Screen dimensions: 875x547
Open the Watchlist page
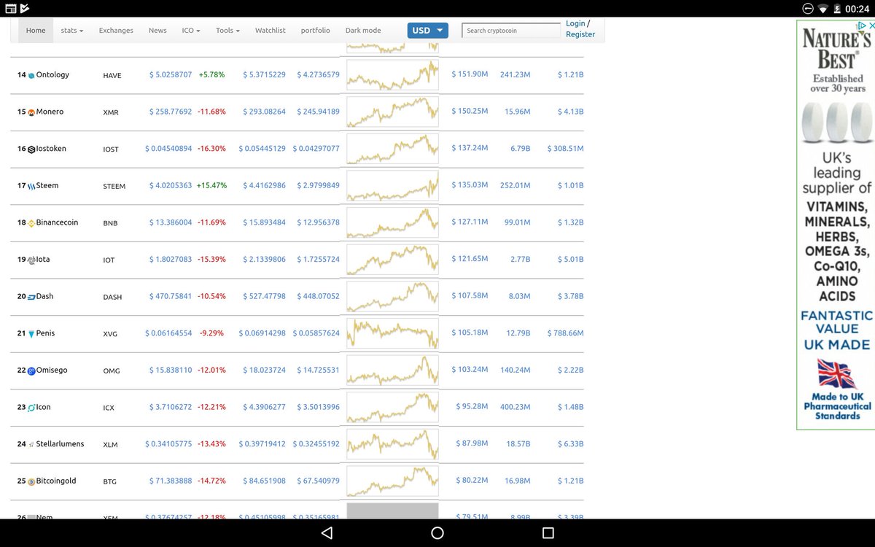click(x=270, y=31)
